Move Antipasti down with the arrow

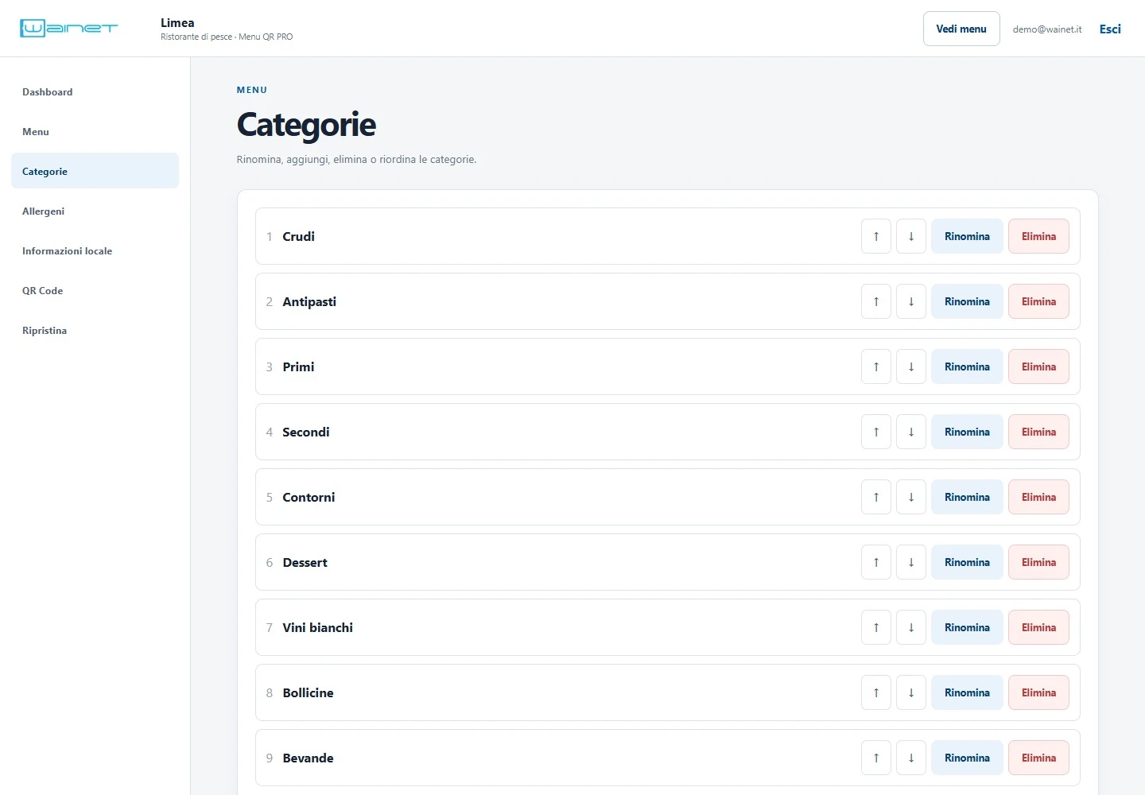click(x=911, y=301)
